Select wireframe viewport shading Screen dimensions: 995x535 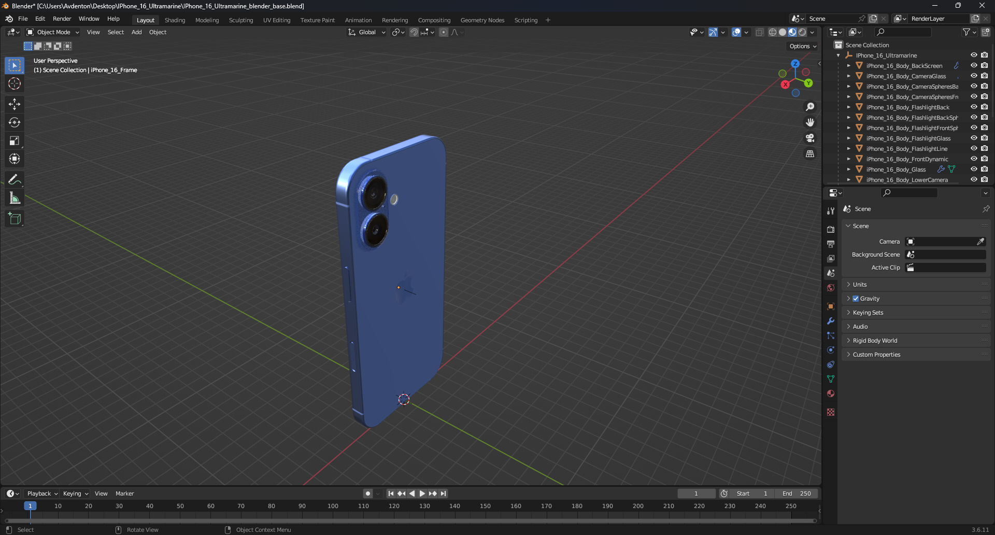773,32
